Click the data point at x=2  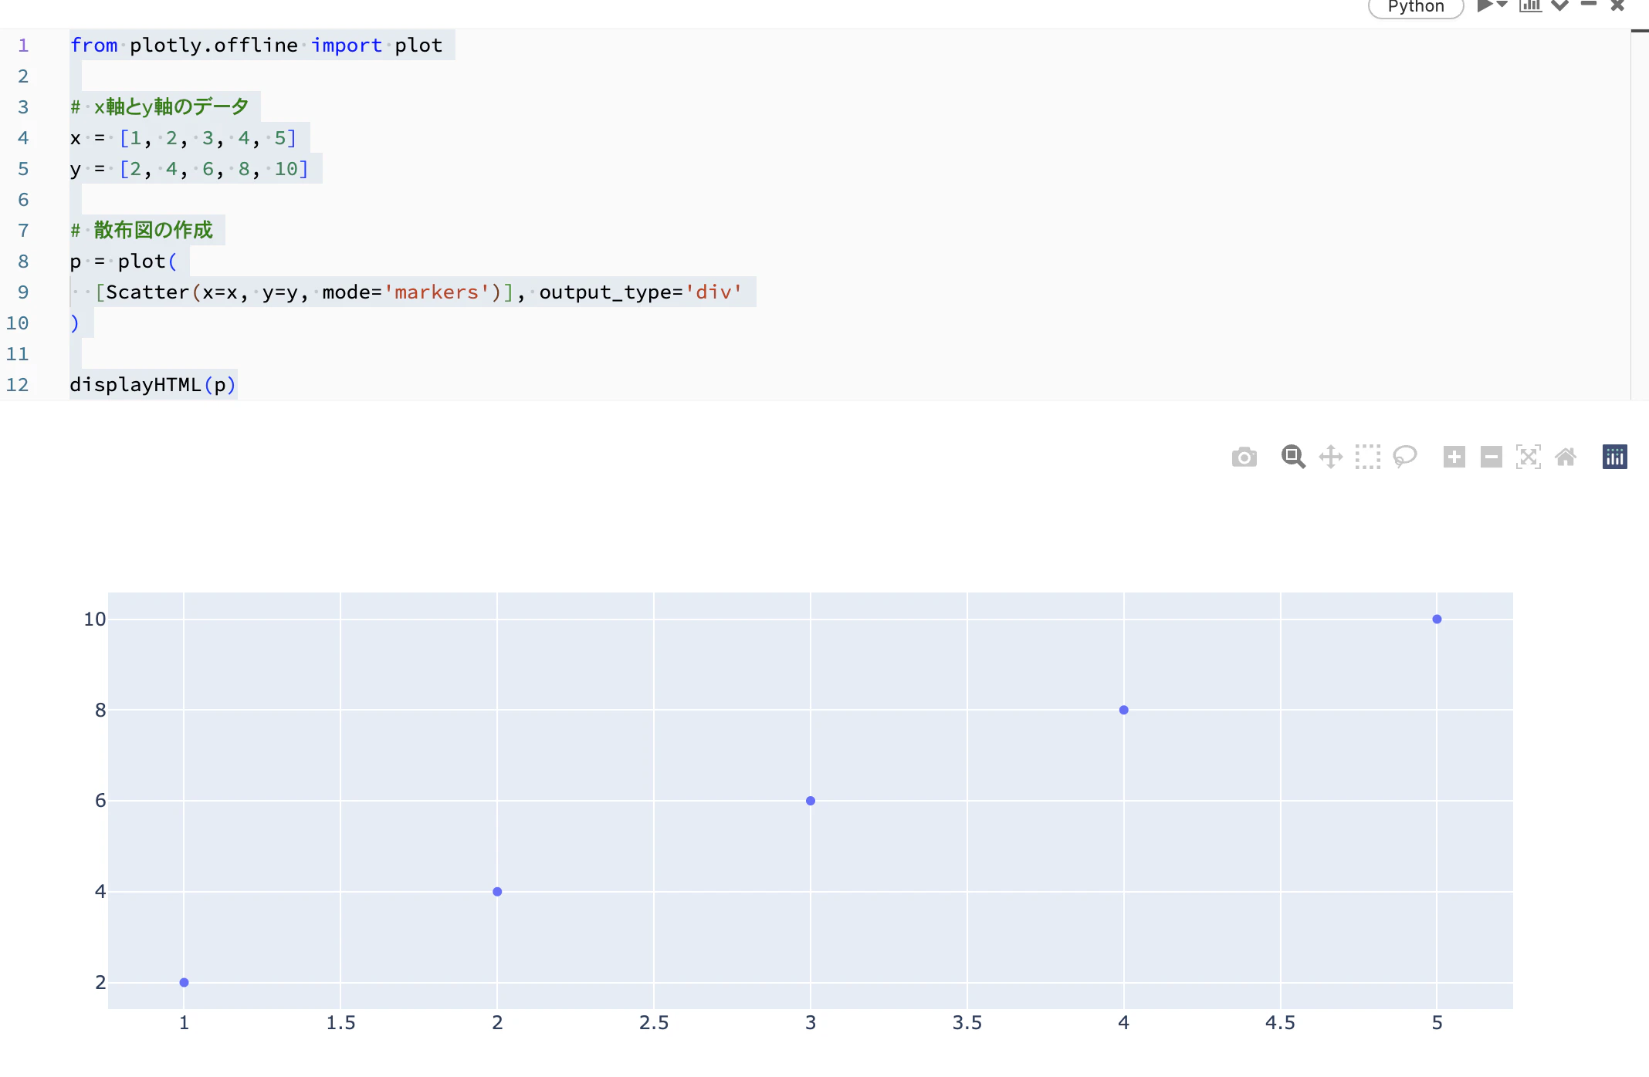tap(497, 891)
